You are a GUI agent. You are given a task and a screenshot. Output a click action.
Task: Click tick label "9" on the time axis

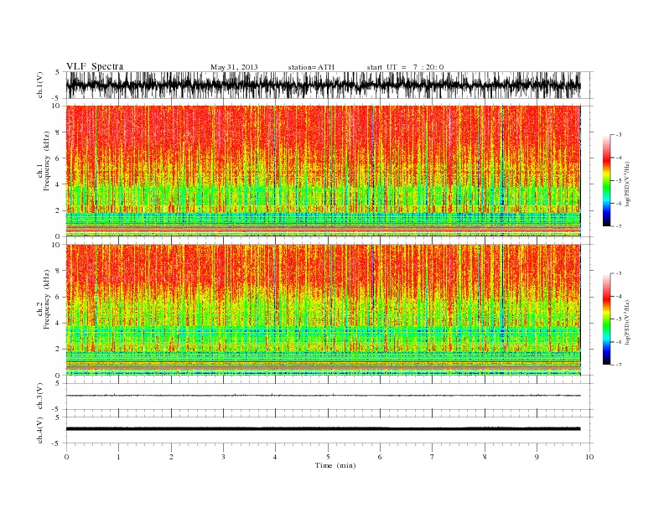point(537,457)
